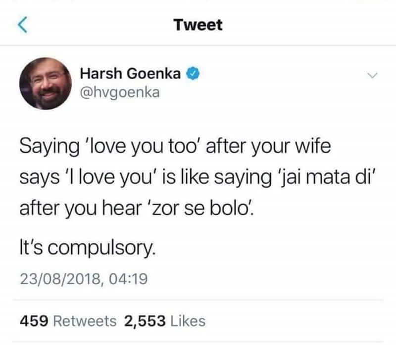Click the number 2,553
Screen dimensions: 396x345
(x=145, y=321)
